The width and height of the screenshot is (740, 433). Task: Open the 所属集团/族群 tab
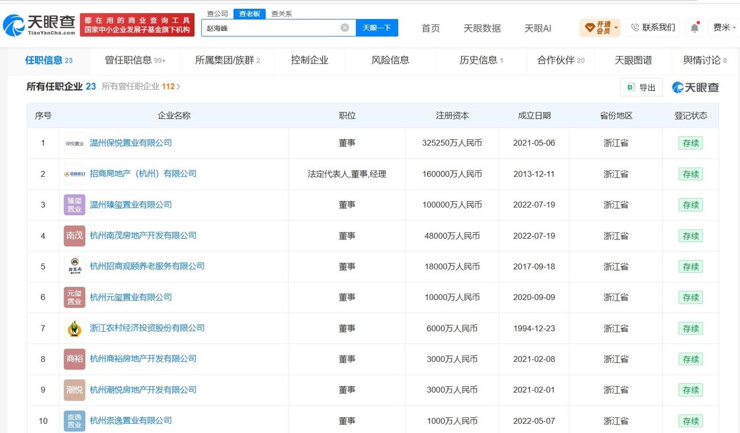227,60
